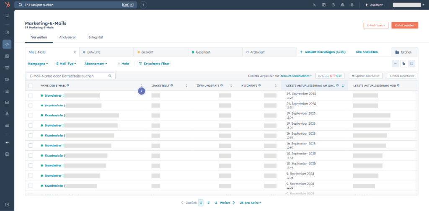The width and height of the screenshot is (429, 211).
Task: Select checkbox of the second row, Kundeninfo
Action: (30, 105)
